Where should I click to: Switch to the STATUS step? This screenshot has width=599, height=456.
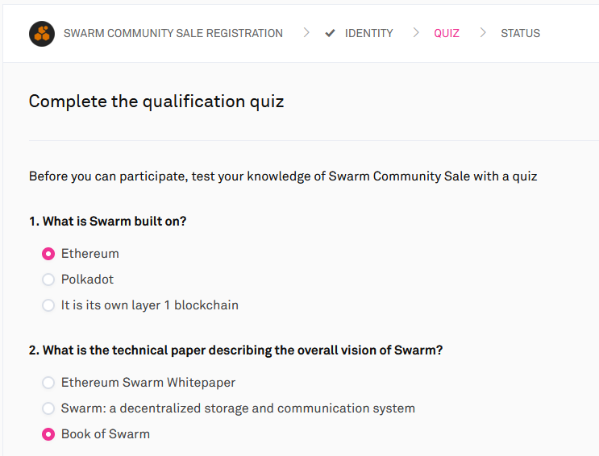click(x=520, y=34)
